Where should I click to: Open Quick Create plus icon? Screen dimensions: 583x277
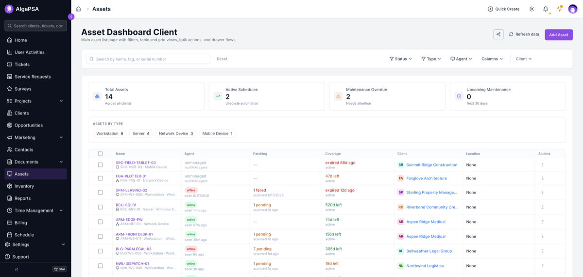(490, 9)
